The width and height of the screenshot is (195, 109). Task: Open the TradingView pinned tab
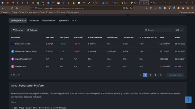coord(43,3)
